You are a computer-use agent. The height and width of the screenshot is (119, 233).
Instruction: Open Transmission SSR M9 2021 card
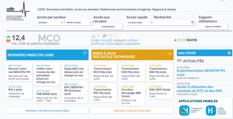[x=160, y=72]
